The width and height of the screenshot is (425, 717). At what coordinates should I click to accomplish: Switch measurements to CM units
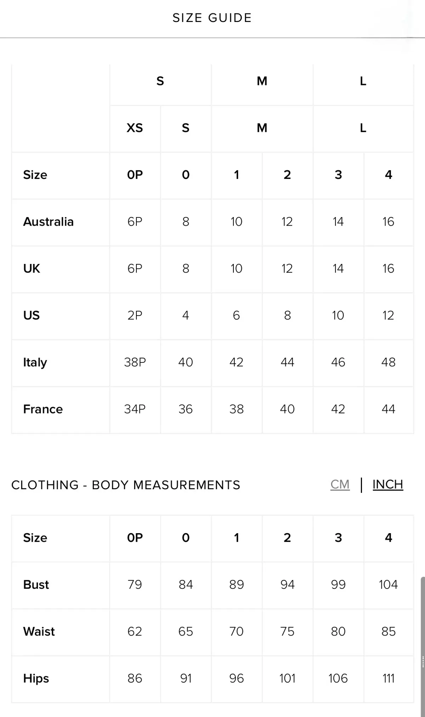pyautogui.click(x=340, y=484)
